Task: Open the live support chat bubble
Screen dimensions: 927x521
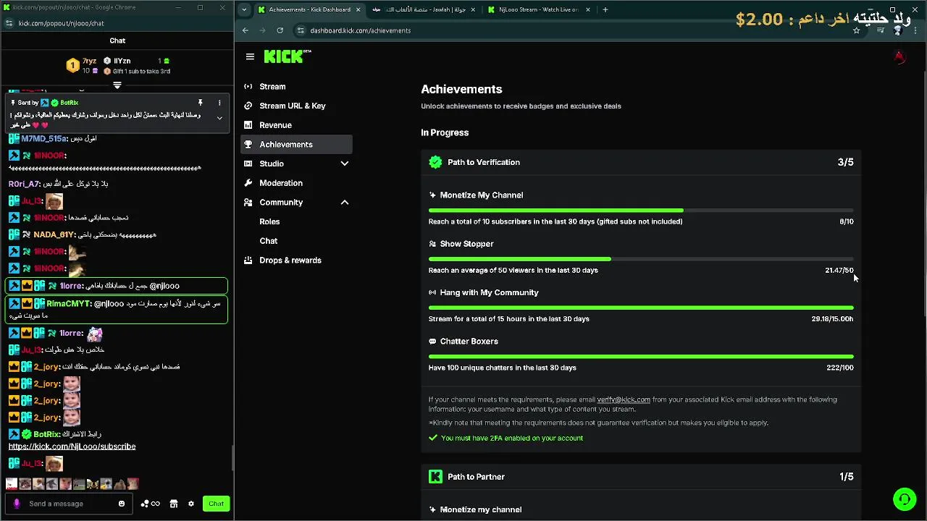Action: click(x=904, y=499)
